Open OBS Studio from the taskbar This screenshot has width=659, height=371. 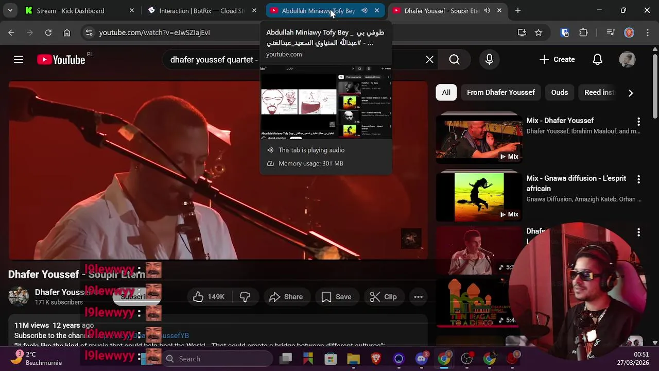pyautogui.click(x=466, y=359)
